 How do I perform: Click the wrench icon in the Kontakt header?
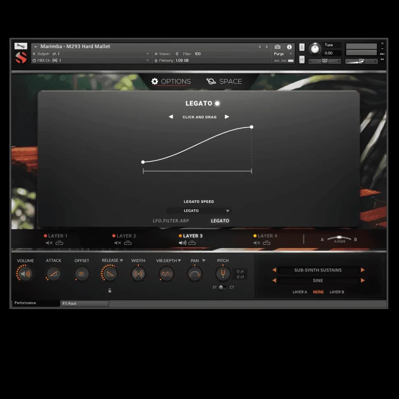tap(21, 46)
